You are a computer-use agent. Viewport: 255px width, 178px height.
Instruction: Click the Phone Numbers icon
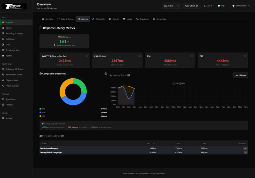3,86
